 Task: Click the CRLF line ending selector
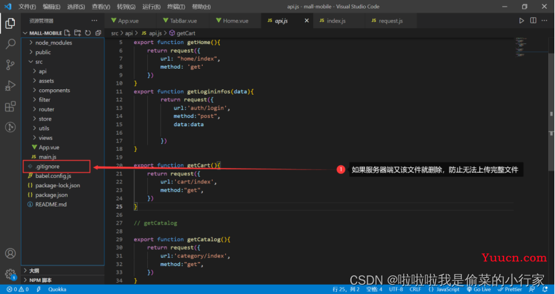[x=415, y=289]
